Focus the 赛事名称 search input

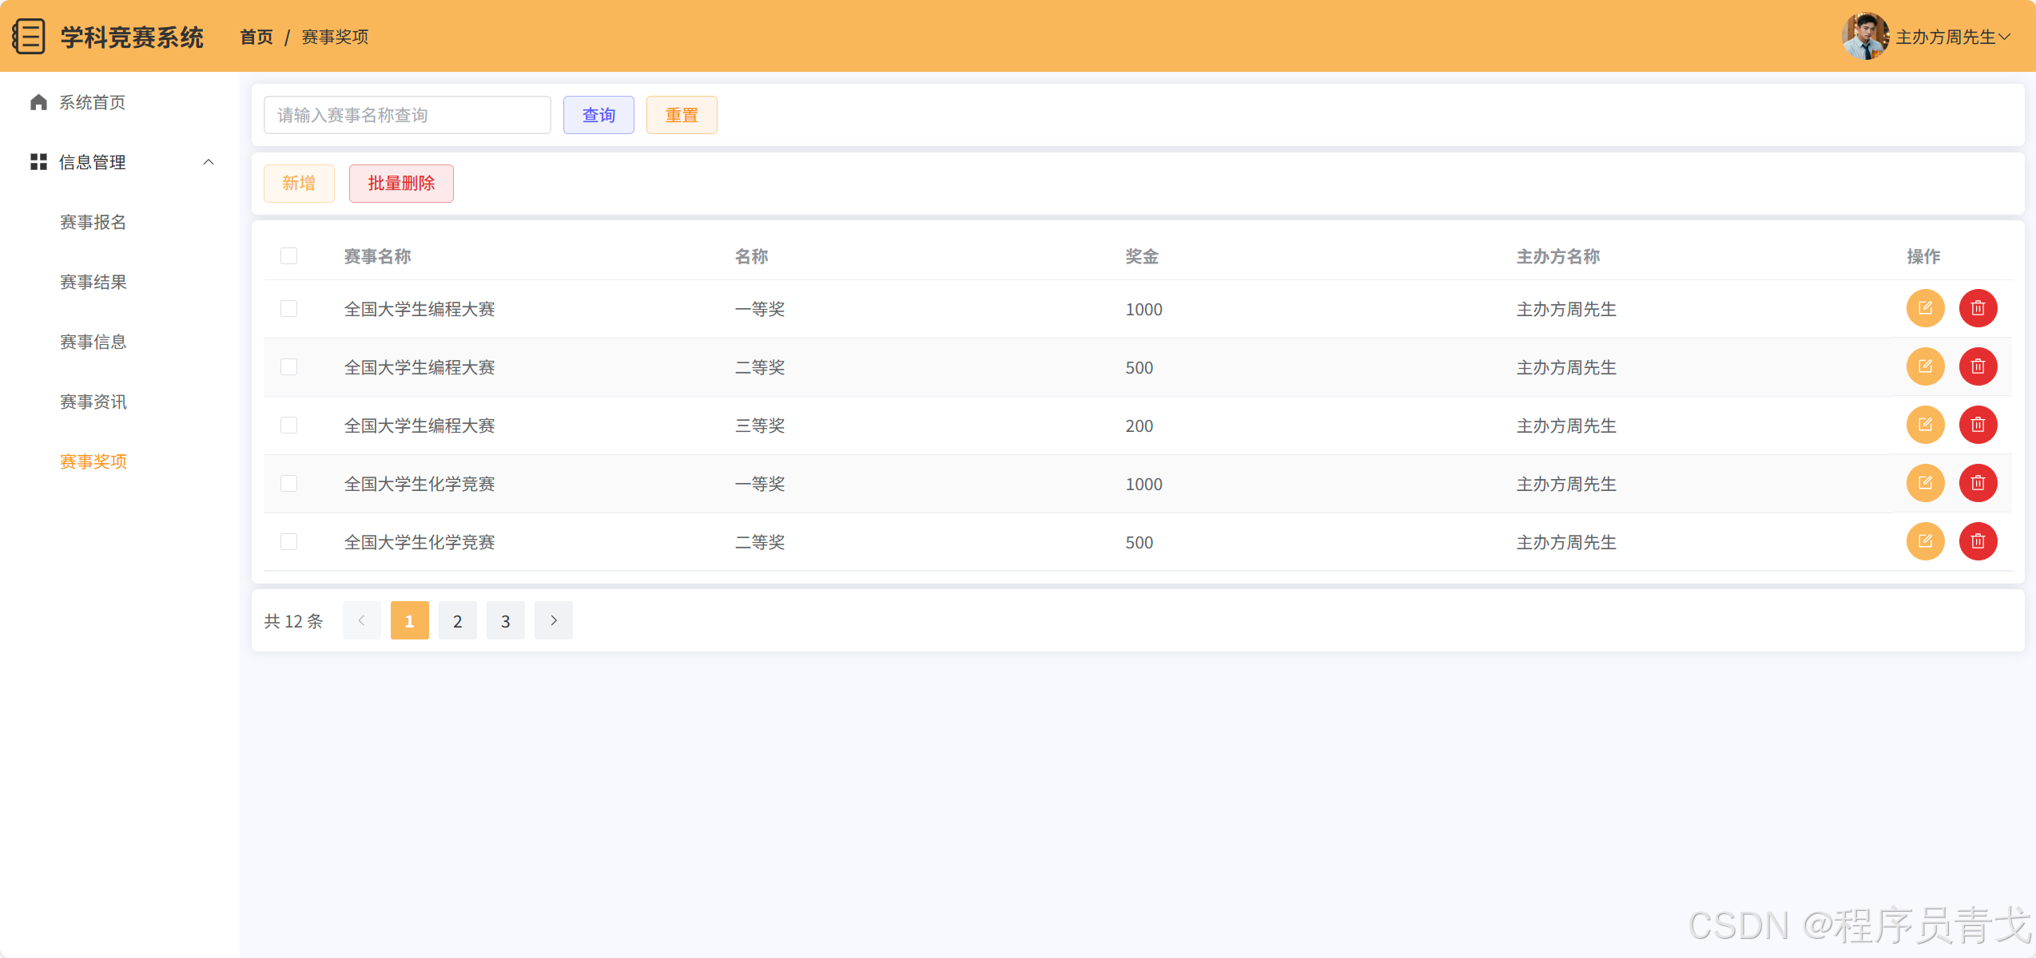click(x=407, y=115)
